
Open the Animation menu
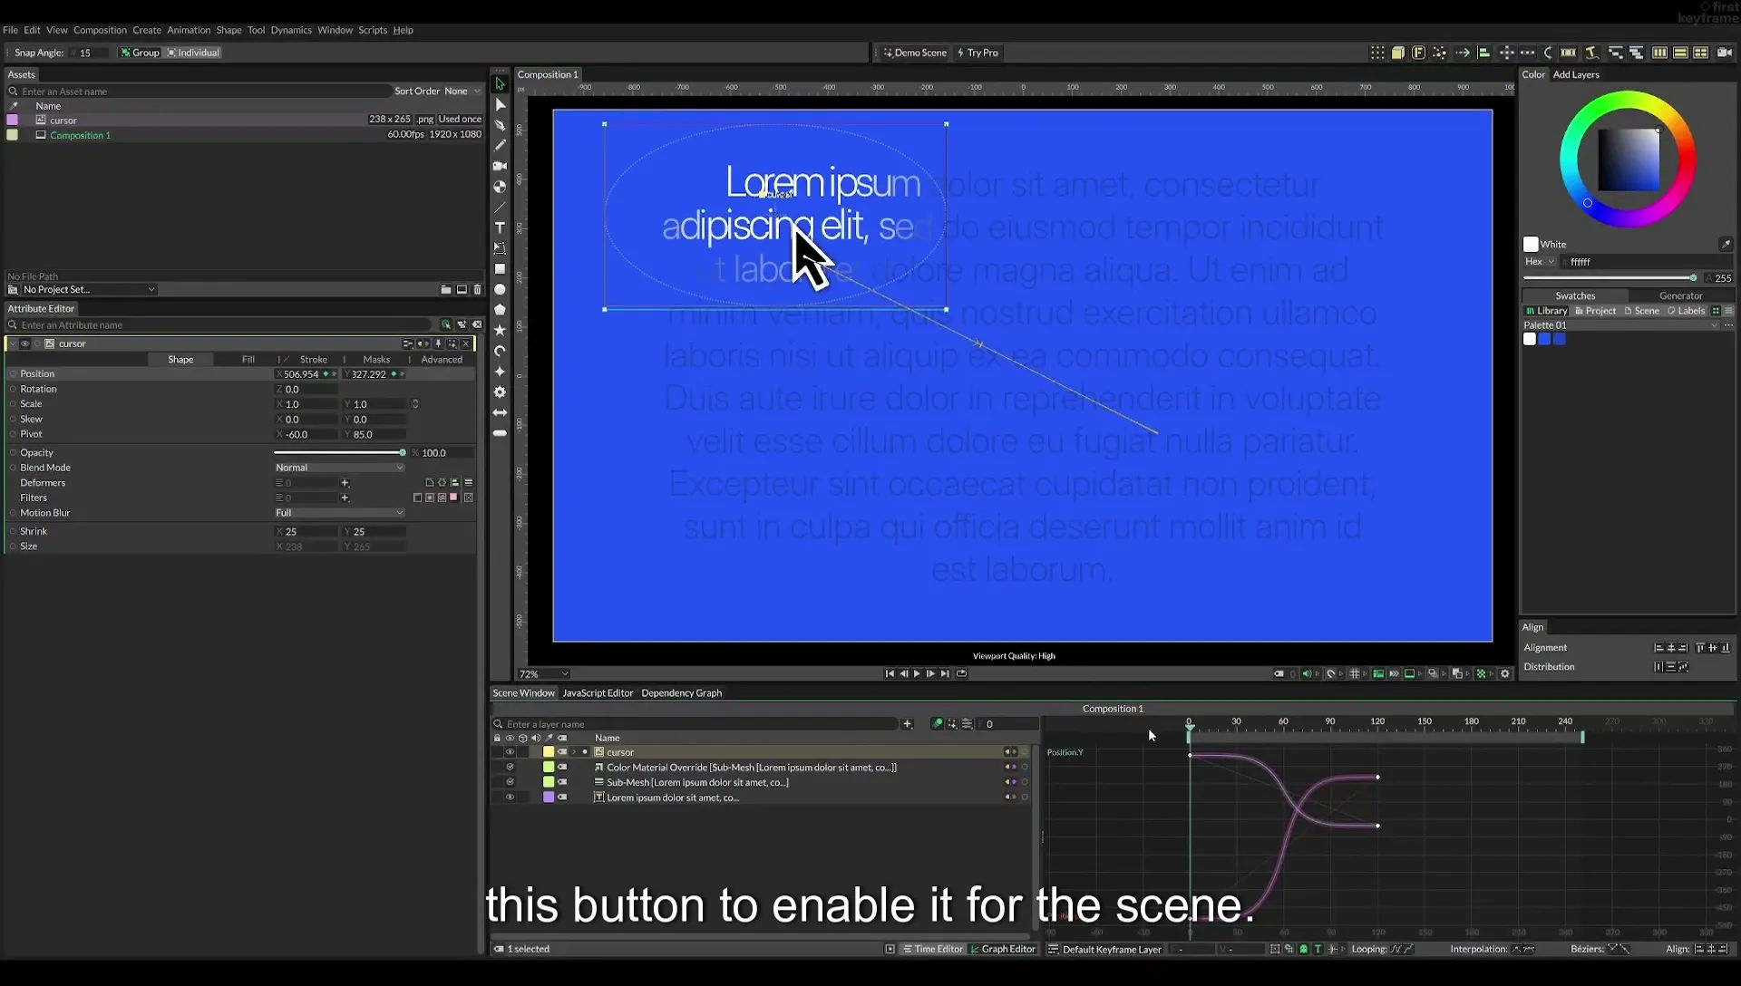click(x=189, y=30)
